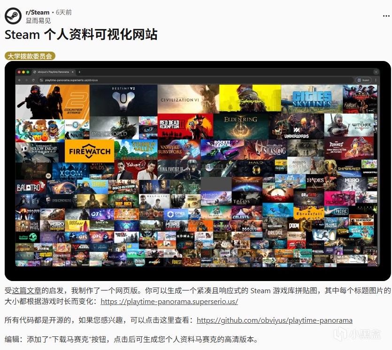Click the Celeste game tile
The height and width of the screenshot is (350, 392).
(247, 213)
